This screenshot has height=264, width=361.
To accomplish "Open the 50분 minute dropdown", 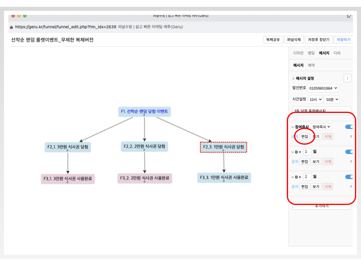I will pos(332,99).
